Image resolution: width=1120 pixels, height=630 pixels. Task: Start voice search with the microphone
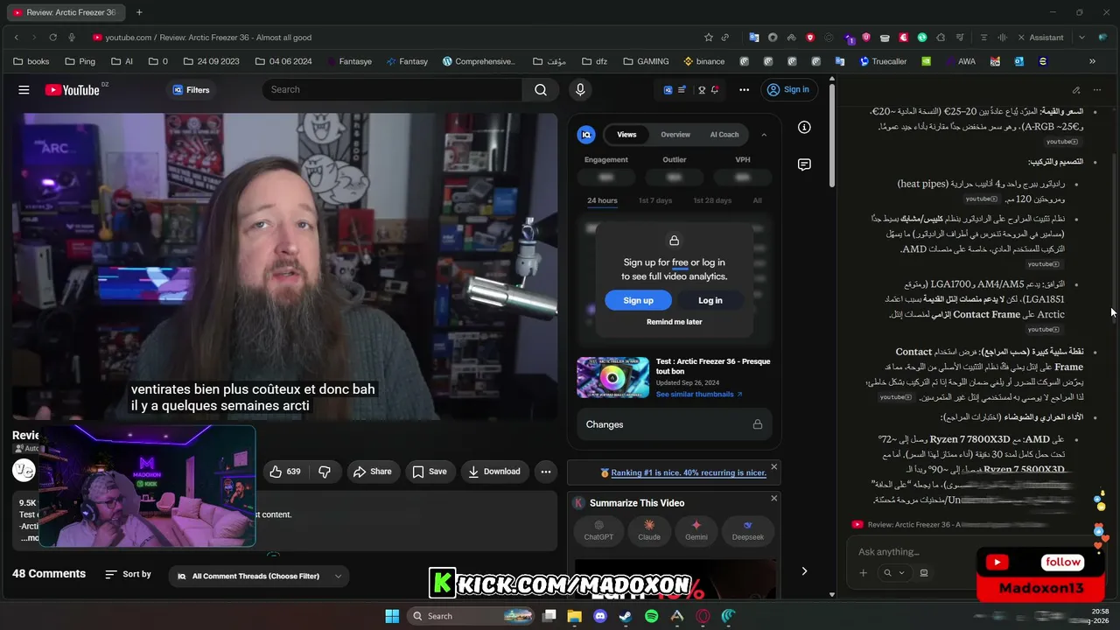click(x=579, y=89)
